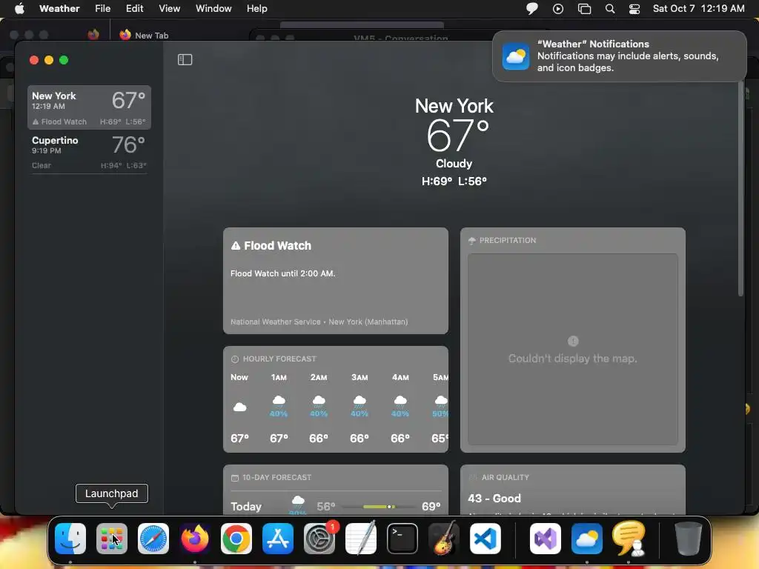Open the Flood Watch alert card
This screenshot has width=759, height=569.
pos(336,281)
